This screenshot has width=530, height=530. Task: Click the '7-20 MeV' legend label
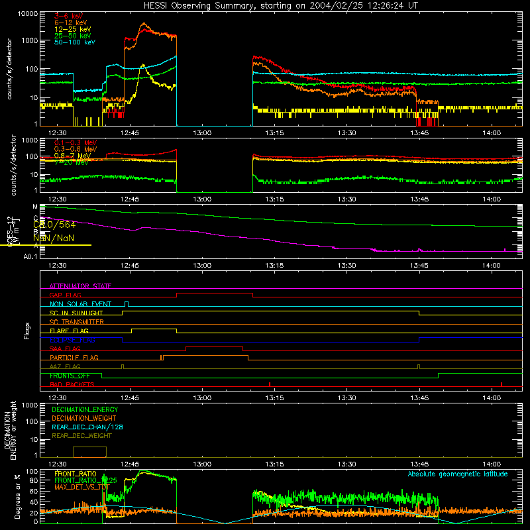[71, 162]
